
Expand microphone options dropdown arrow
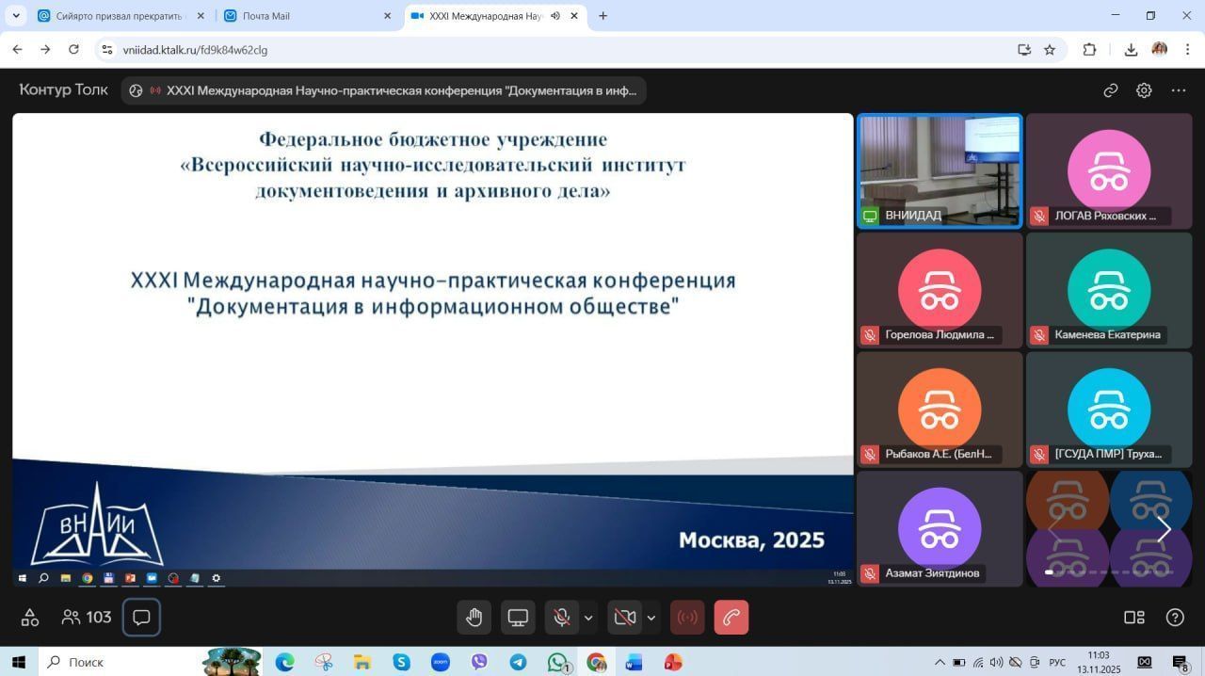point(589,618)
